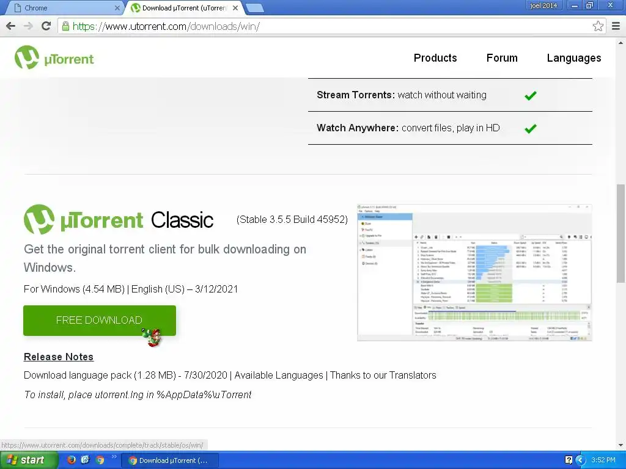Click 'Thanks to our Translators' link
Image resolution: width=626 pixels, height=469 pixels.
tap(383, 376)
